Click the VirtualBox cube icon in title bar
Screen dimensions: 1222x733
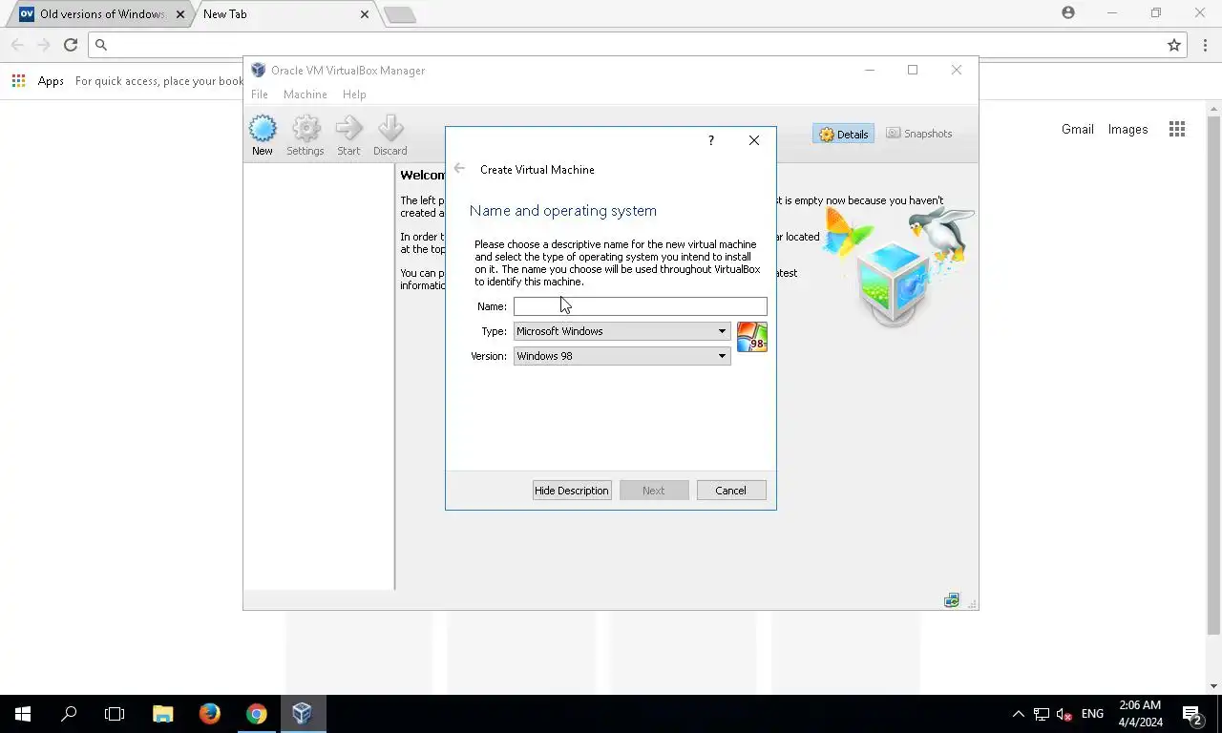coord(258,70)
